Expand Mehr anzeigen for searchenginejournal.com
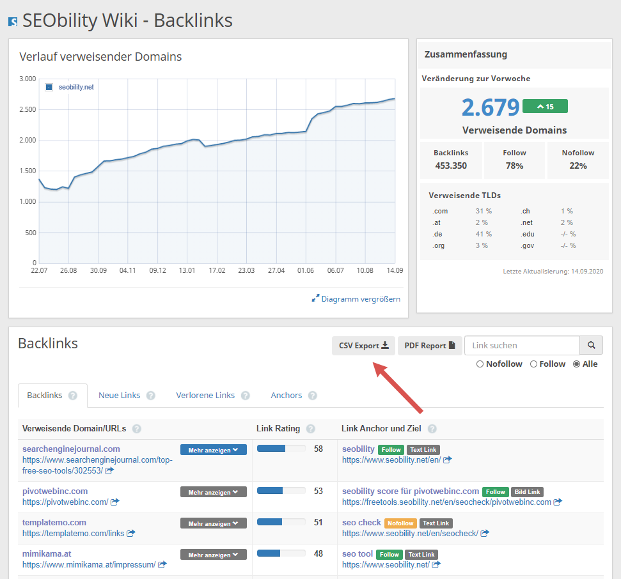The width and height of the screenshot is (621, 579). [214, 449]
